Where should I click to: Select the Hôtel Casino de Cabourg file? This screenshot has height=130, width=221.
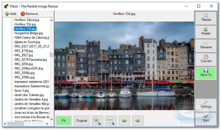[32, 38]
